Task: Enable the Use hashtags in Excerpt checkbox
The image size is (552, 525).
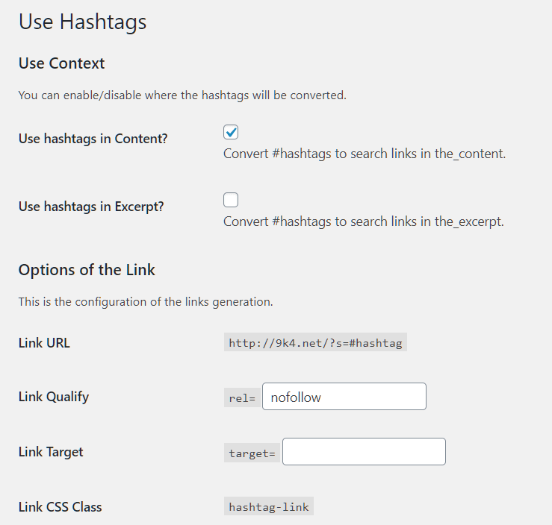Action: tap(231, 200)
